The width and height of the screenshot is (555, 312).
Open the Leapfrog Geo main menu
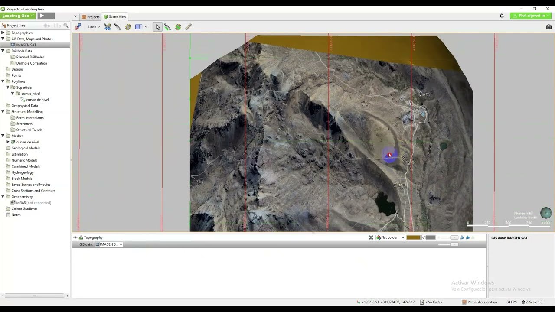tap(18, 16)
